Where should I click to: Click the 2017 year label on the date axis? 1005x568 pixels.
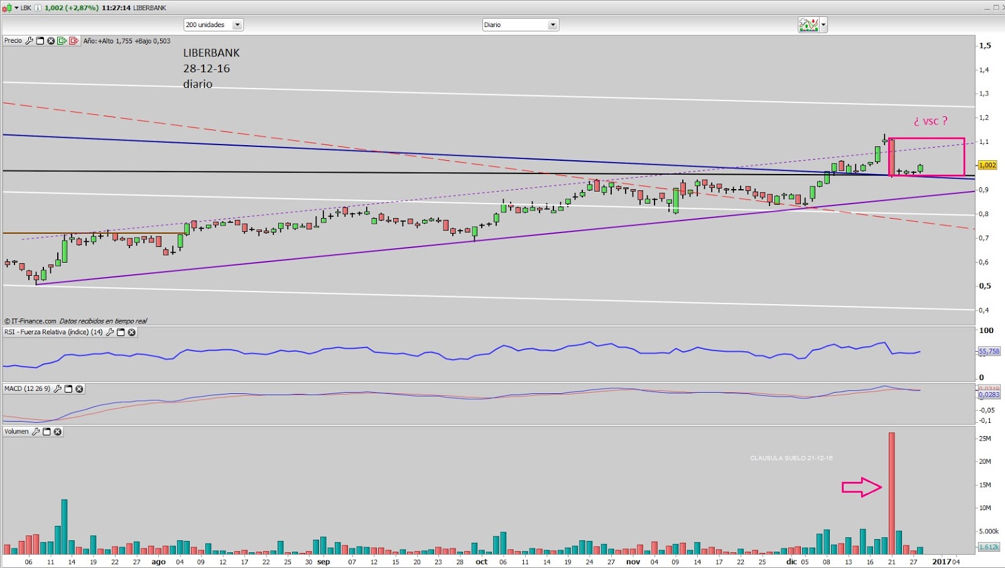pos(942,562)
